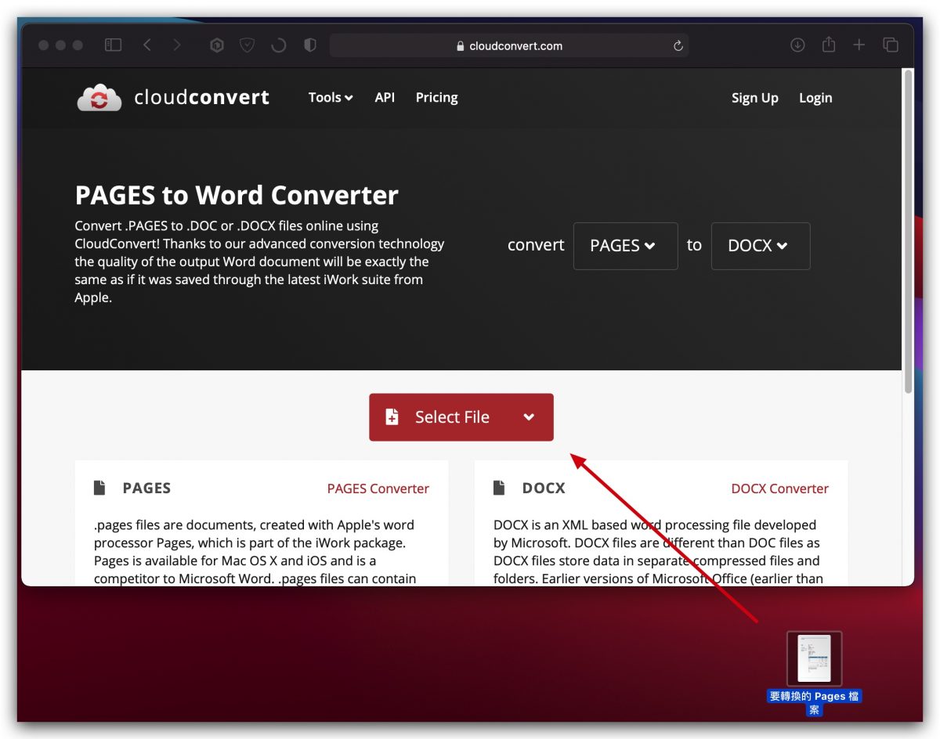Click the page vertical scrollbar
This screenshot has width=940, height=739.
908,231
